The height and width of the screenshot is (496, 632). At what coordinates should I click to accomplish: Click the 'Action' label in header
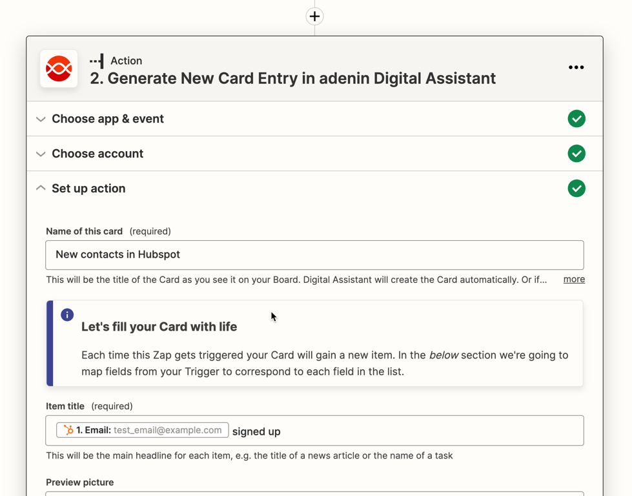pyautogui.click(x=126, y=61)
